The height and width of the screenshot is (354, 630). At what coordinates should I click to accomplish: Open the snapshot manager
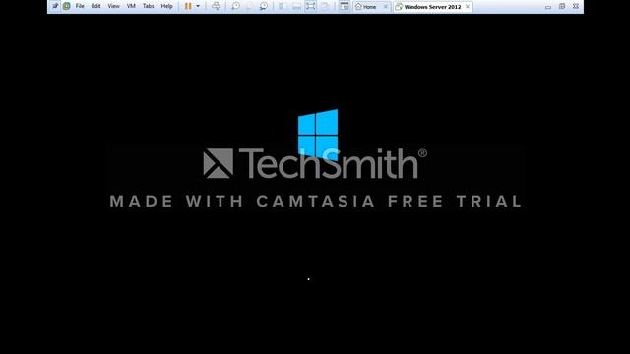pyautogui.click(x=264, y=6)
